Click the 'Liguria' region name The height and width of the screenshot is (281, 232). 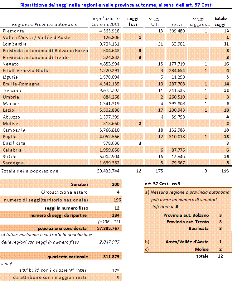(10, 77)
